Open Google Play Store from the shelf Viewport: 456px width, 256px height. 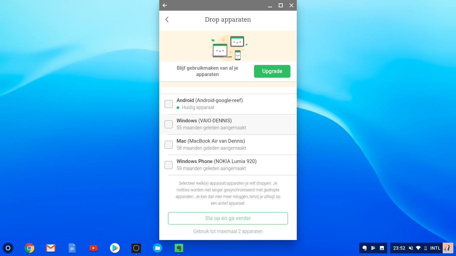pyautogui.click(x=115, y=248)
